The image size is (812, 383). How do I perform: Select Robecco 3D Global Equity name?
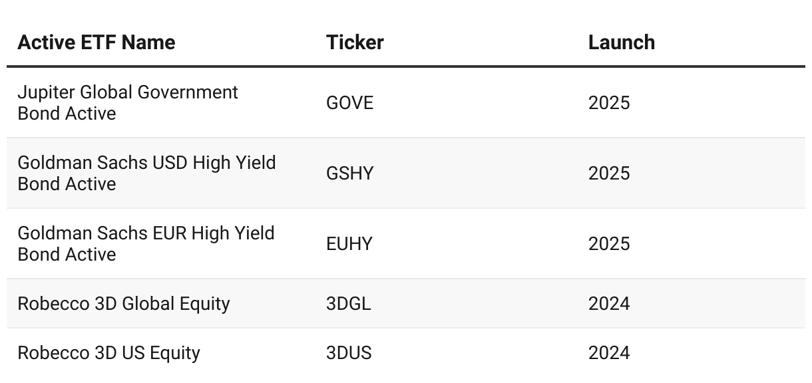pyautogui.click(x=124, y=304)
